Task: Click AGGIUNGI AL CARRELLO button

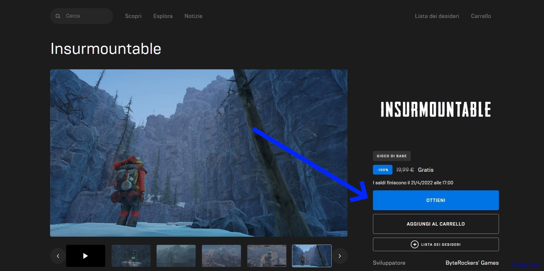Action: (436, 224)
